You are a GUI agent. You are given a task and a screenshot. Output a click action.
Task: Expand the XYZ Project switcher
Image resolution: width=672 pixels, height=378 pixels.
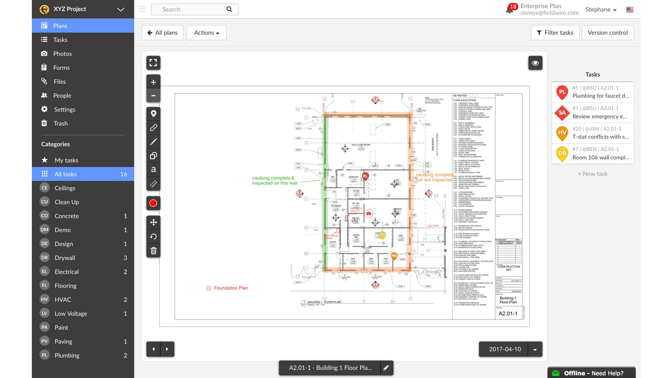[x=120, y=9]
